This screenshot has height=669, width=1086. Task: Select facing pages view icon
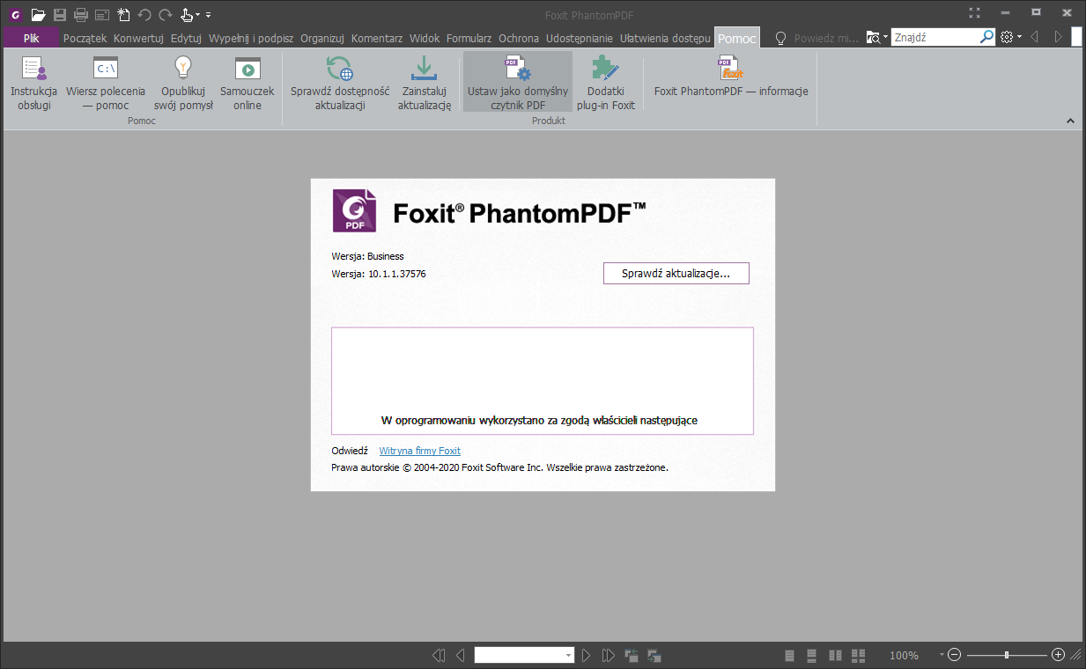click(x=835, y=655)
